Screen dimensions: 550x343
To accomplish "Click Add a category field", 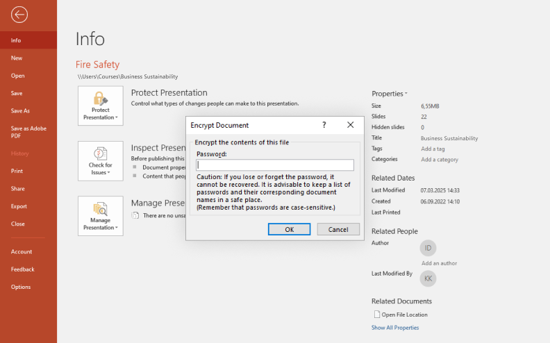I will [440, 160].
